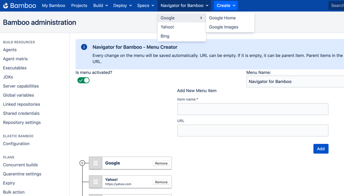Choose Bing in the Navigator menu
The width and height of the screenshot is (344, 196).
coord(165,36)
